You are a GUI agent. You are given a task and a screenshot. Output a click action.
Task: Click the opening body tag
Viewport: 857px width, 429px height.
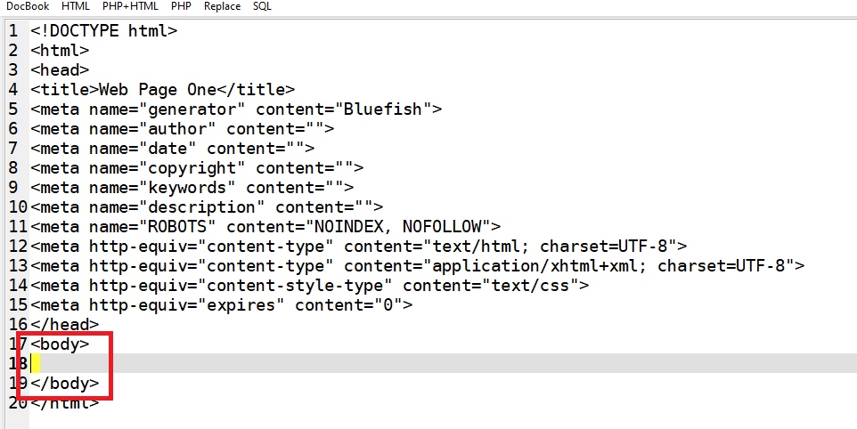click(x=60, y=344)
